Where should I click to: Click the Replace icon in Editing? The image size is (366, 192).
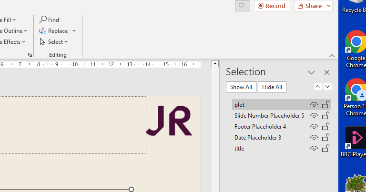coord(43,31)
